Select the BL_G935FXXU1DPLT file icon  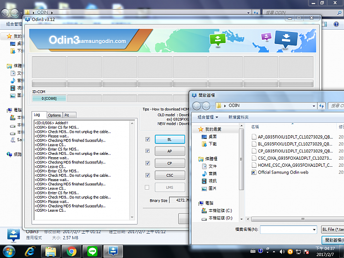[x=254, y=144]
